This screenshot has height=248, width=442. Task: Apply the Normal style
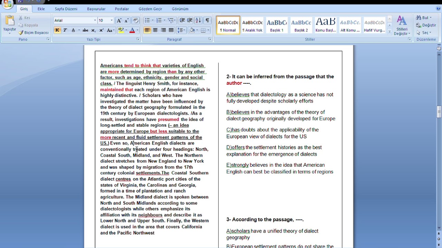click(228, 25)
